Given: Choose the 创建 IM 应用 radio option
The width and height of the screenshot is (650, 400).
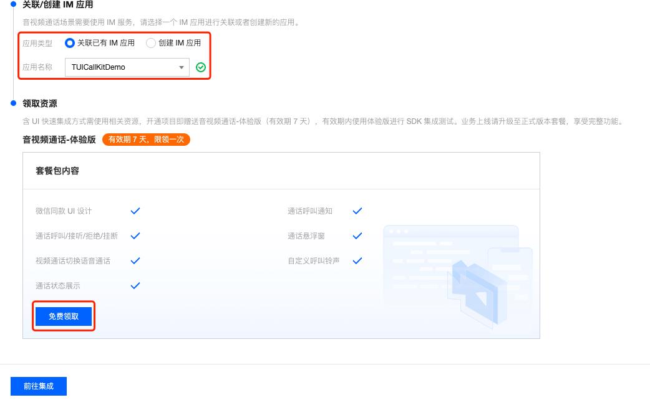Looking at the screenshot, I should point(151,43).
